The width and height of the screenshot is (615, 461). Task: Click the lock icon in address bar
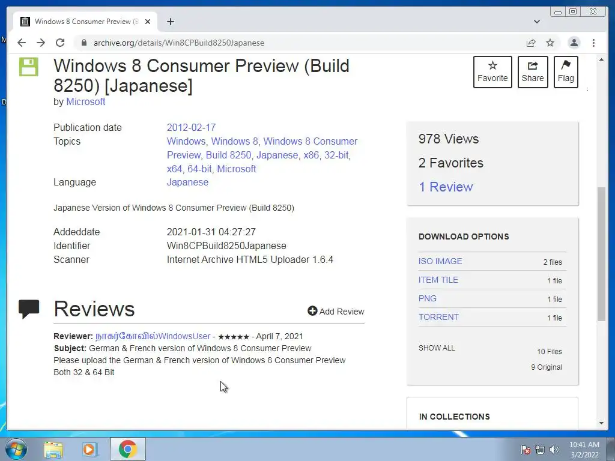point(83,43)
